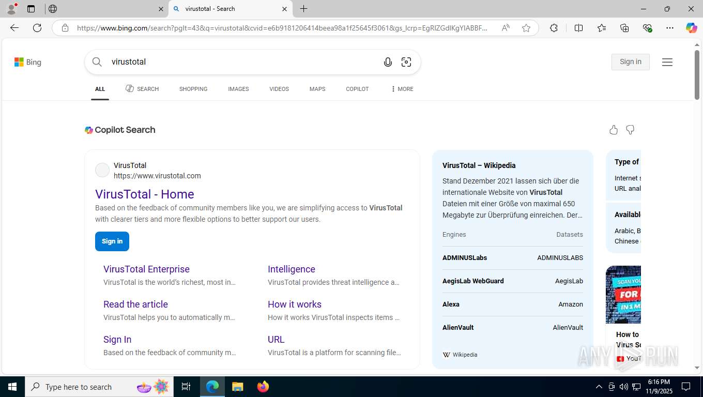Click Windows taskbar search box

(x=99, y=387)
